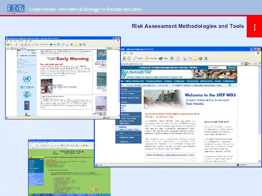Image resolution: width=262 pixels, height=196 pixels.
Task: Click green Back arrow in ISDR window
Action: [x=8, y=45]
